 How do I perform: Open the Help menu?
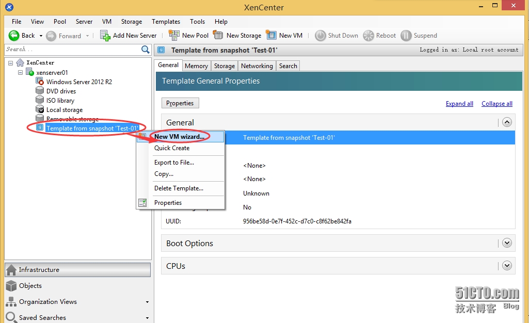pos(221,22)
